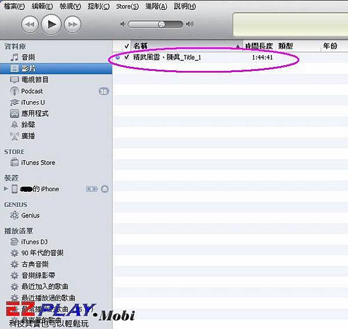Click the 電視節目 label in sidebar

click(x=35, y=80)
